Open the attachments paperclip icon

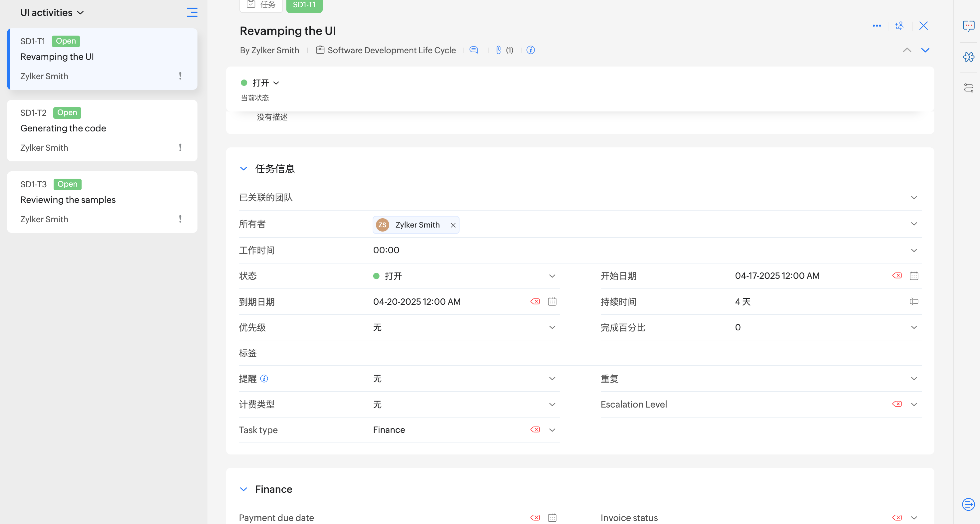(x=498, y=50)
